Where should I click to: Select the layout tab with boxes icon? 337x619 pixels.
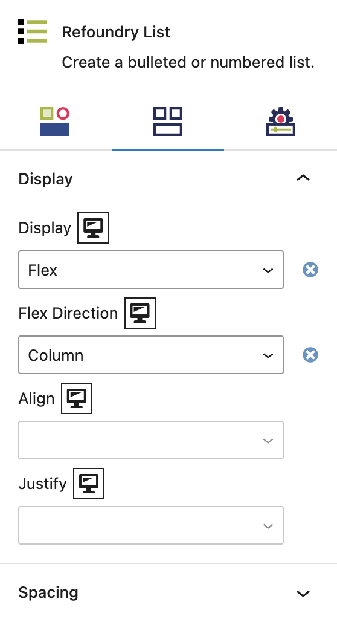coord(168,122)
